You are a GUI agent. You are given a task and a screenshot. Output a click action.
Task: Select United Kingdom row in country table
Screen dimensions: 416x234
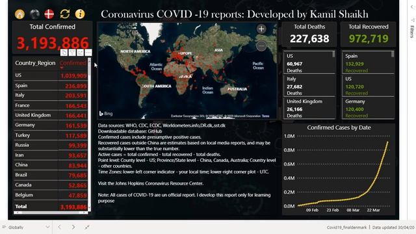tap(51, 115)
